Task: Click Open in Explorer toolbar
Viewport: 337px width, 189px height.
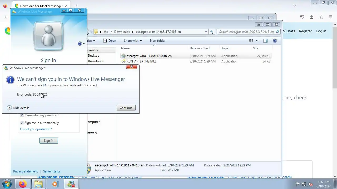Action: [110, 41]
